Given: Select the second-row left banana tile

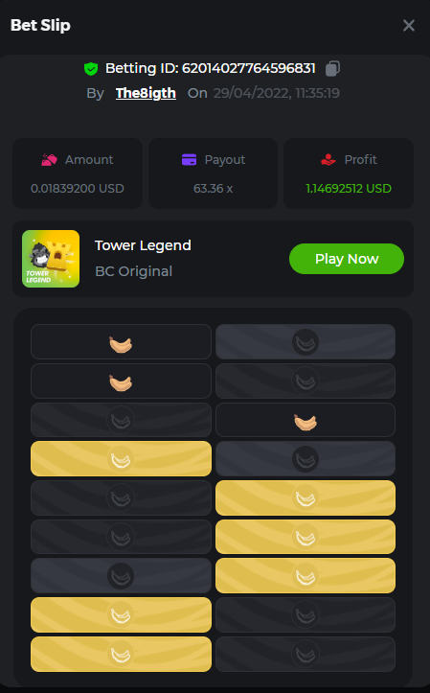Looking at the screenshot, I should [121, 381].
